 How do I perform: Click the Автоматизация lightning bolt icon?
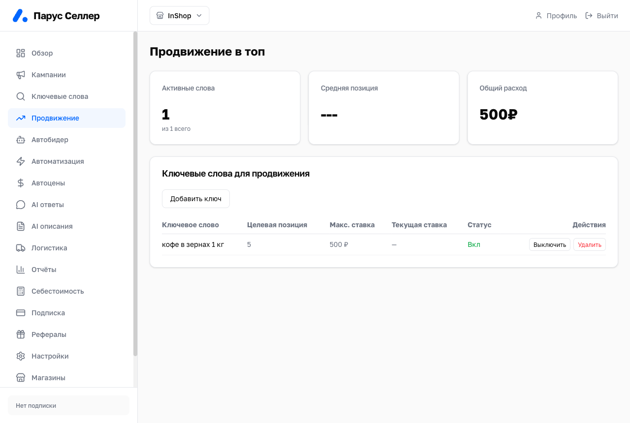pos(21,161)
